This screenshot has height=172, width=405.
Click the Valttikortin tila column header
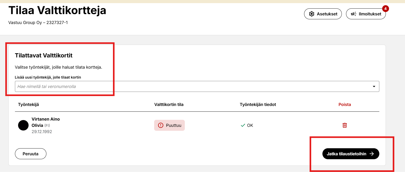pyautogui.click(x=169, y=104)
